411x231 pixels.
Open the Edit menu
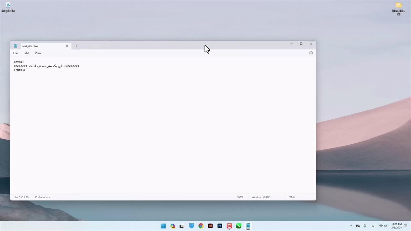pyautogui.click(x=26, y=53)
